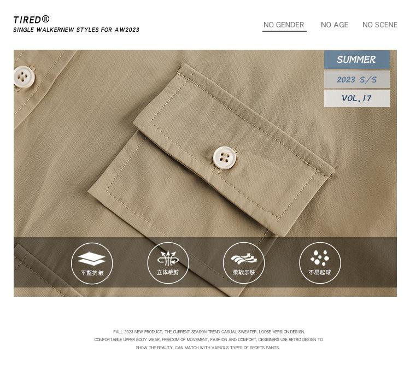
Task: Click the layered fabric anti-wrinkle icon
Action: click(91, 259)
